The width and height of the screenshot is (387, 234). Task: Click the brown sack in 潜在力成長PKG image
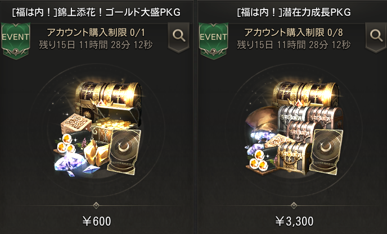pyautogui.click(x=262, y=119)
